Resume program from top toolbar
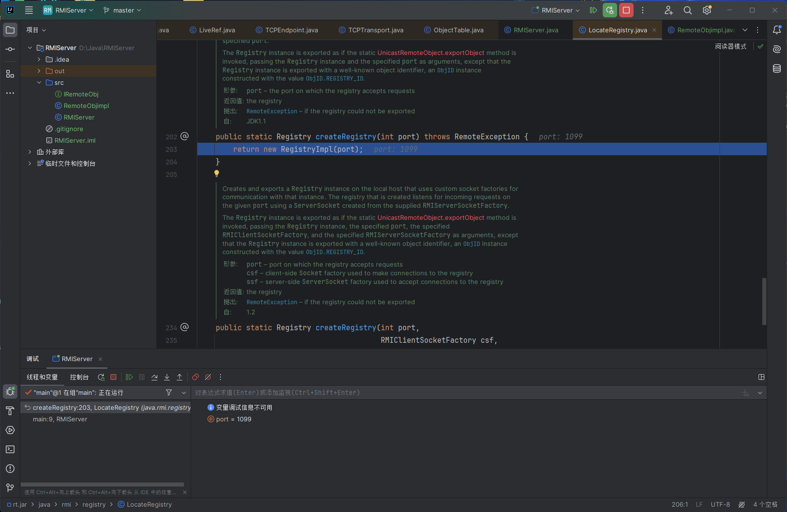 point(594,10)
